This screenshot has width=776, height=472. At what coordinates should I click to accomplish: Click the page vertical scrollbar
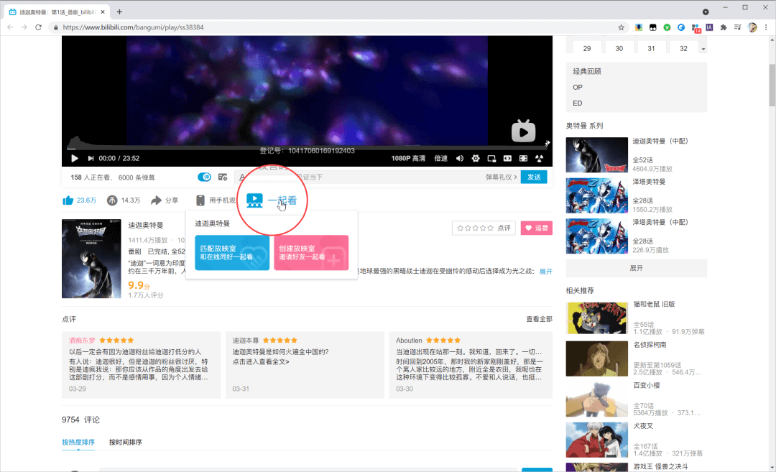(772, 85)
